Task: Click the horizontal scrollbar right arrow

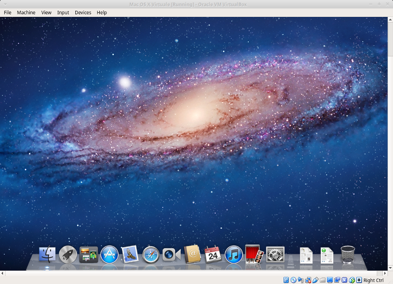Action: [x=385, y=273]
